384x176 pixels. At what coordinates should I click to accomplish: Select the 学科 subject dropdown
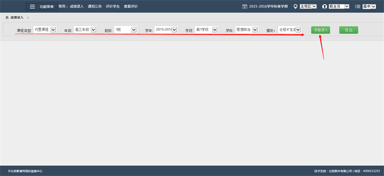247,30
